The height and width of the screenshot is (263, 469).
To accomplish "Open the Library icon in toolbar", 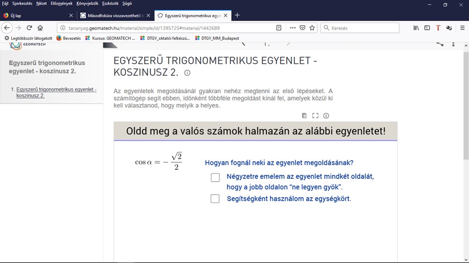I will (416, 28).
